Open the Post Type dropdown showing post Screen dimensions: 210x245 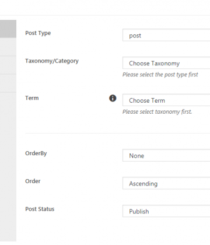pos(166,35)
